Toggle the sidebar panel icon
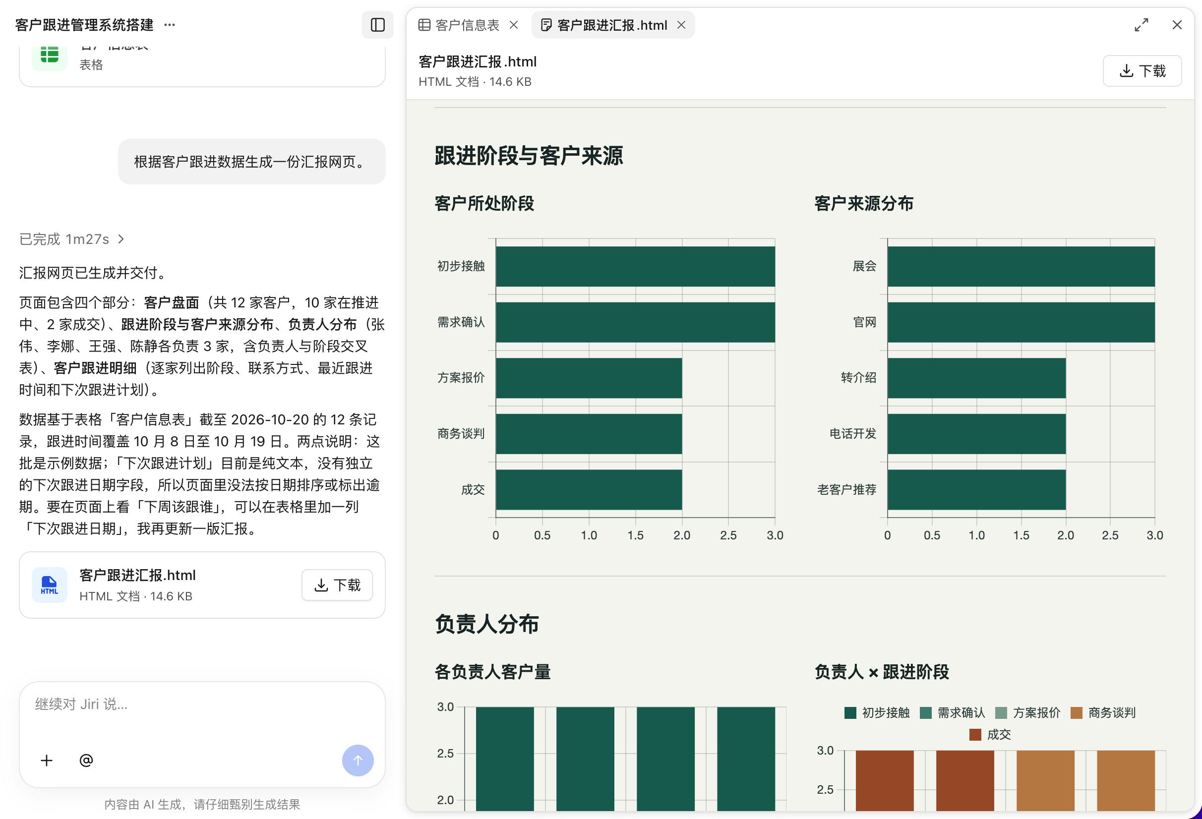Image resolution: width=1202 pixels, height=819 pixels. coord(377,25)
